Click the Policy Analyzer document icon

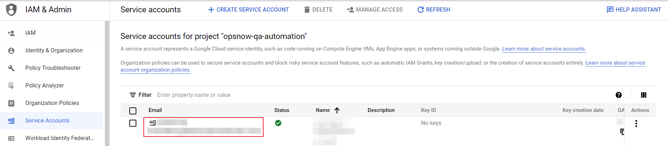tap(11, 86)
